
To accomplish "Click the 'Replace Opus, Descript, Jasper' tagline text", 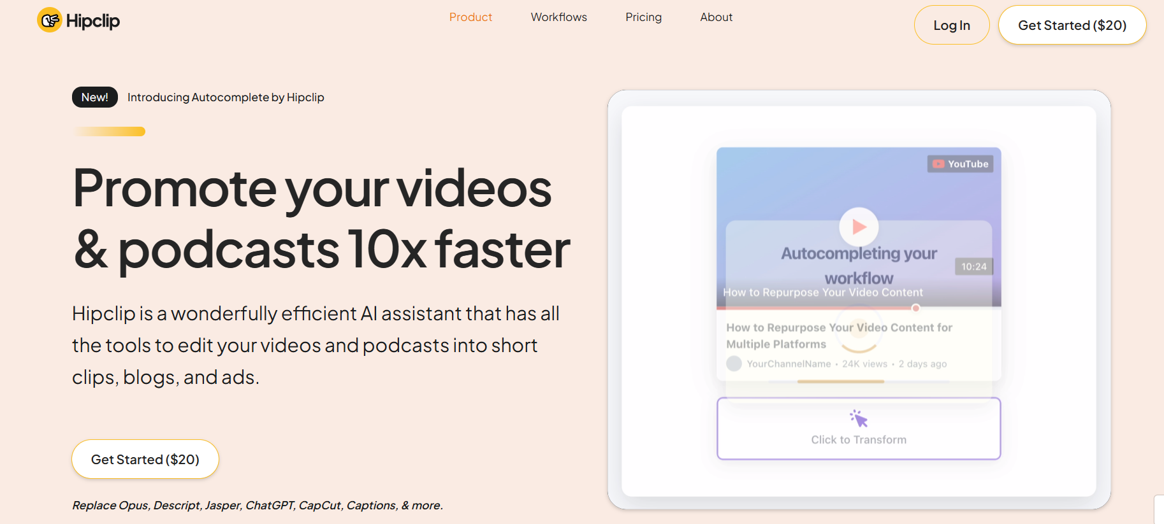I will [258, 505].
